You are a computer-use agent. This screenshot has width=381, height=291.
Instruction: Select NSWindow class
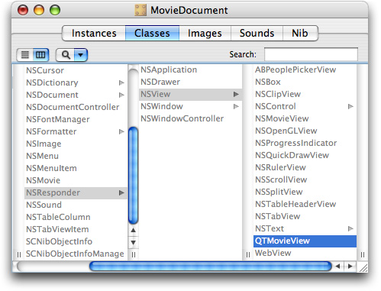pyautogui.click(x=162, y=106)
